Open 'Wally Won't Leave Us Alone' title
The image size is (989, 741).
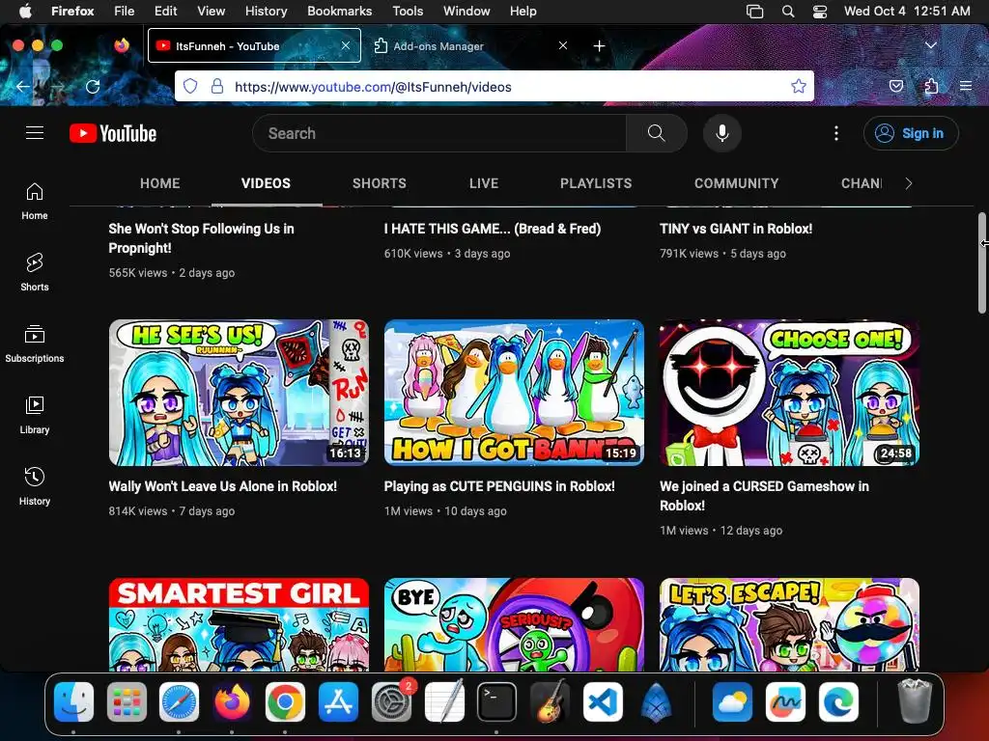(223, 486)
